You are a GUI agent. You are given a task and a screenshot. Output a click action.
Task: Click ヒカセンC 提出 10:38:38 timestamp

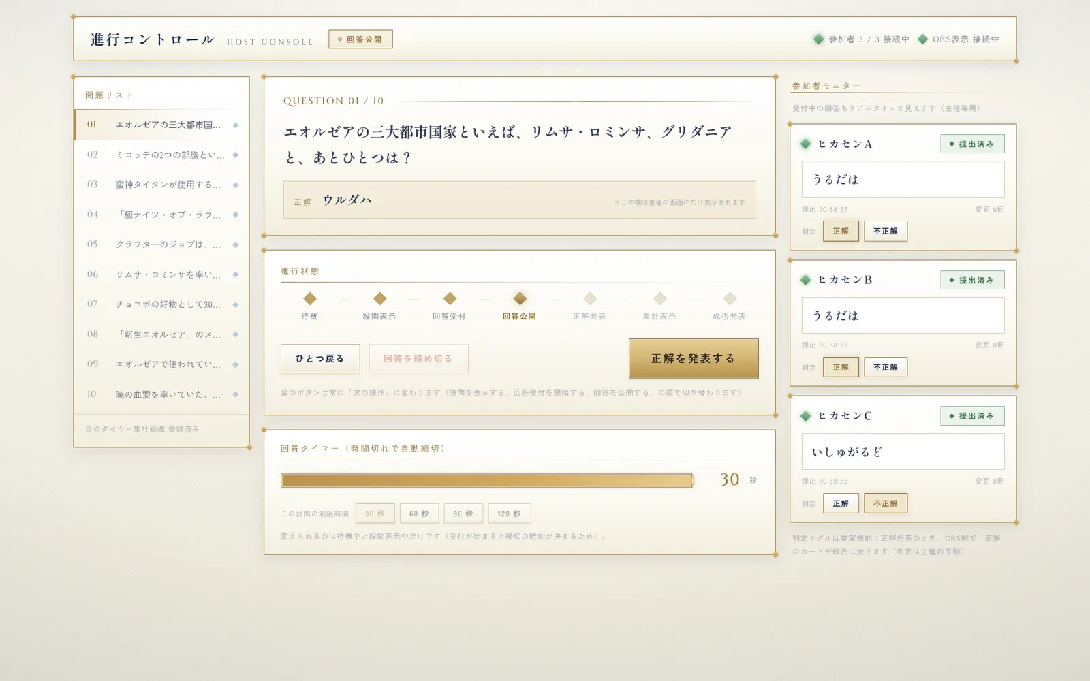[x=825, y=481]
